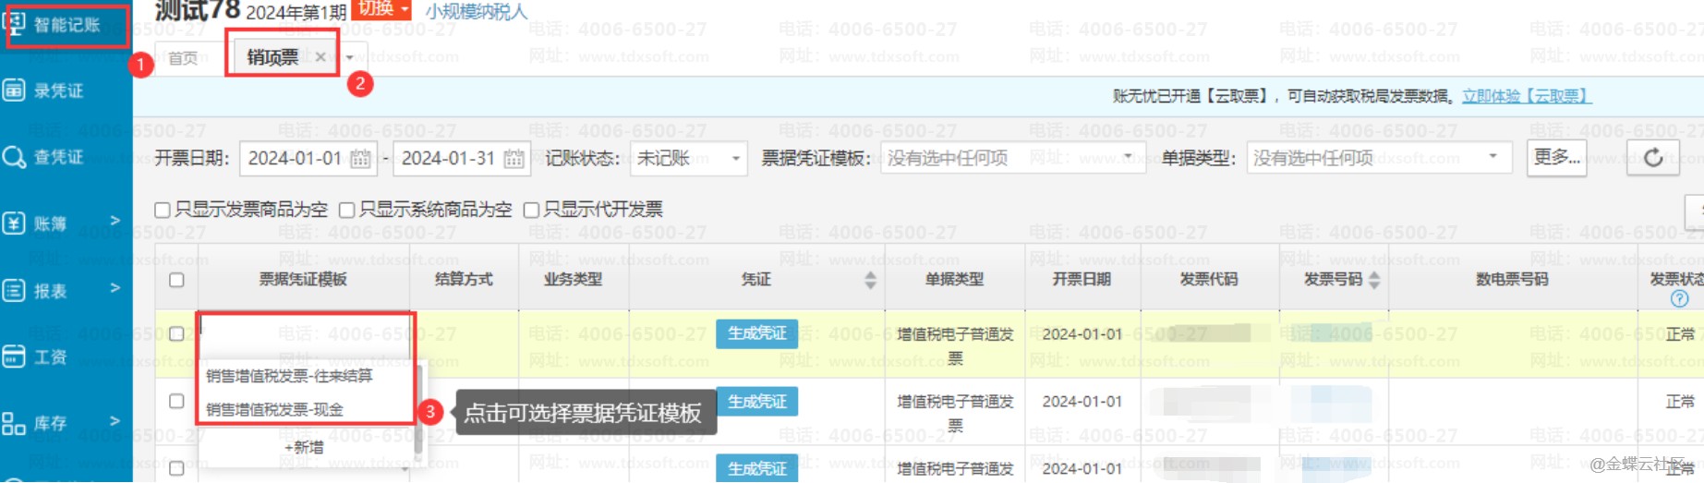Expand the 报表 submenu arrow
The width and height of the screenshot is (1704, 483).
point(115,288)
